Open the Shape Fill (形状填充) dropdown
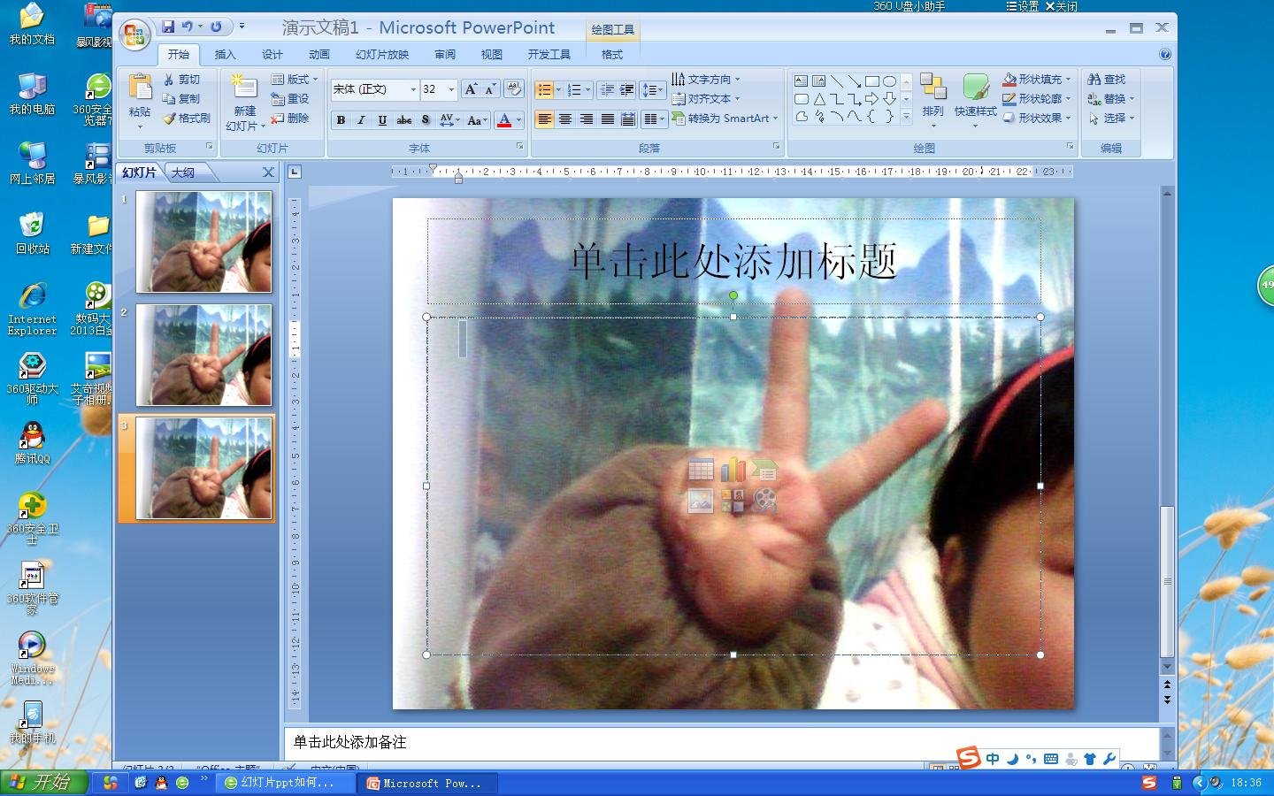Screen dimensions: 1274x796 coord(1038,80)
